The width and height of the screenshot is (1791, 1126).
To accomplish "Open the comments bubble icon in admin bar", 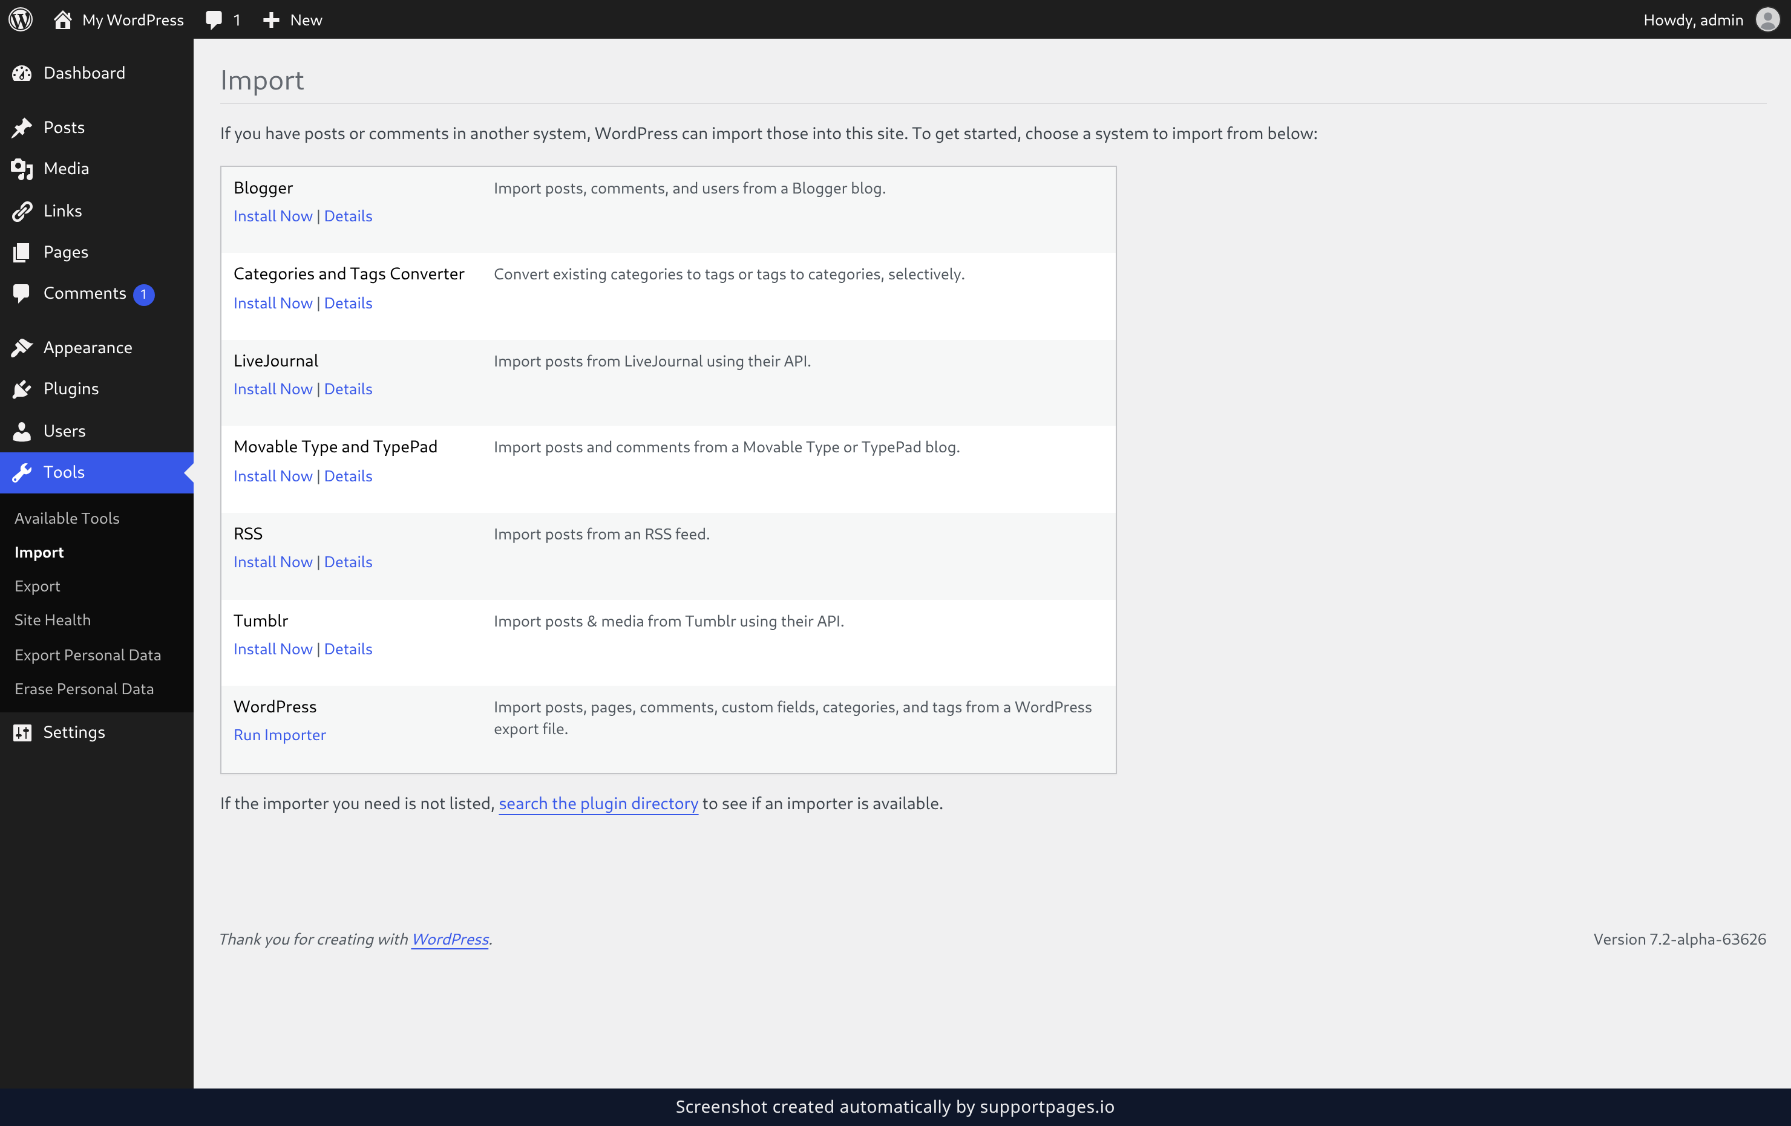I will coord(214,20).
